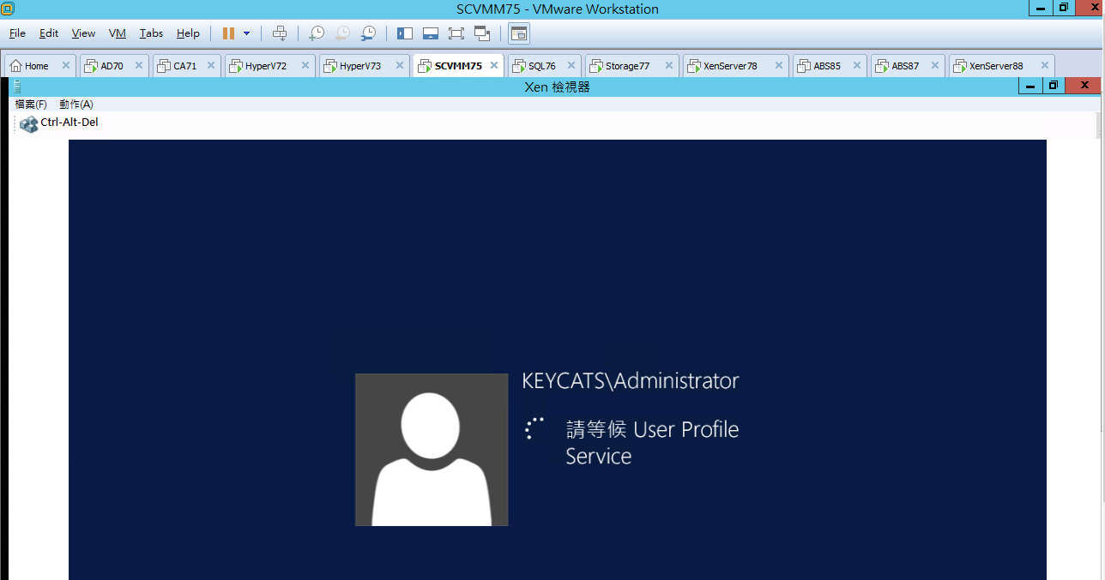This screenshot has width=1105, height=580.
Task: Close the CA71 tab
Action: pyautogui.click(x=210, y=65)
